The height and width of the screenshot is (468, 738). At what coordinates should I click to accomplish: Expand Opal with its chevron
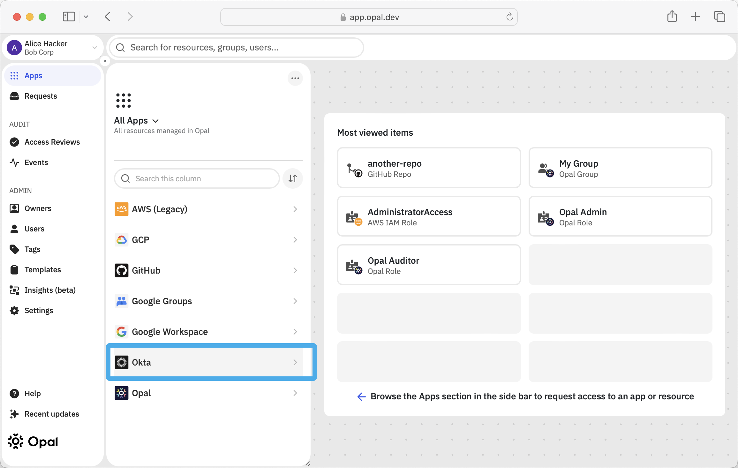coord(295,393)
